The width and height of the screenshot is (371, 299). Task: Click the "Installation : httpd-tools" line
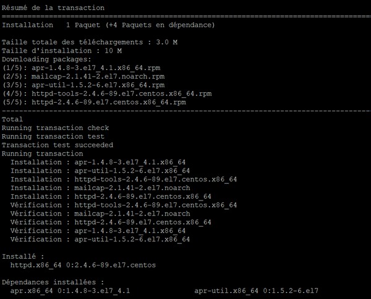pos(124,179)
